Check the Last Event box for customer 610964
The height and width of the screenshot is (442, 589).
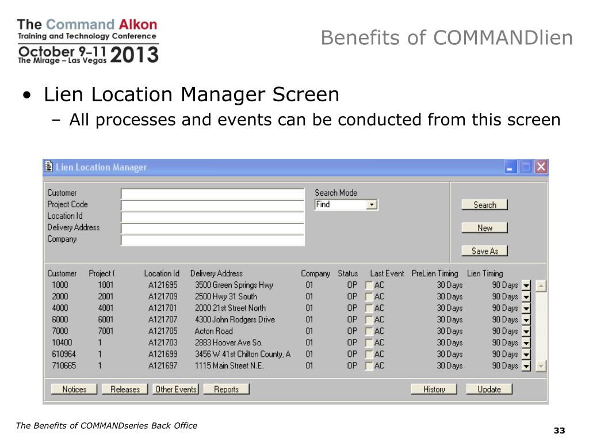coord(369,355)
